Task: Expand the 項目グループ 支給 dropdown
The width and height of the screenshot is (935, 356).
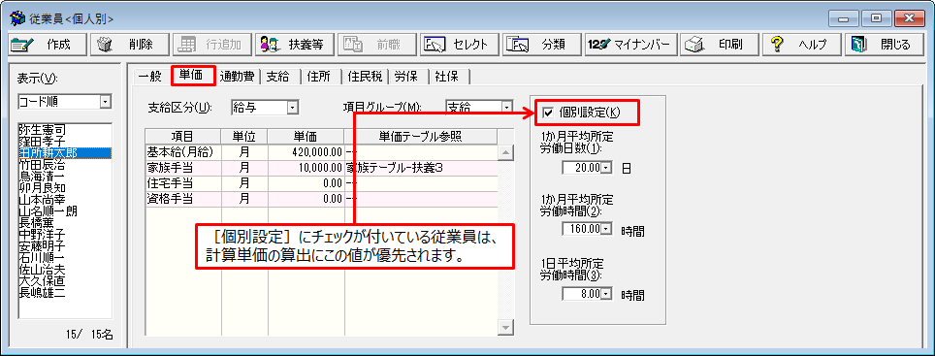Action: pos(507,108)
